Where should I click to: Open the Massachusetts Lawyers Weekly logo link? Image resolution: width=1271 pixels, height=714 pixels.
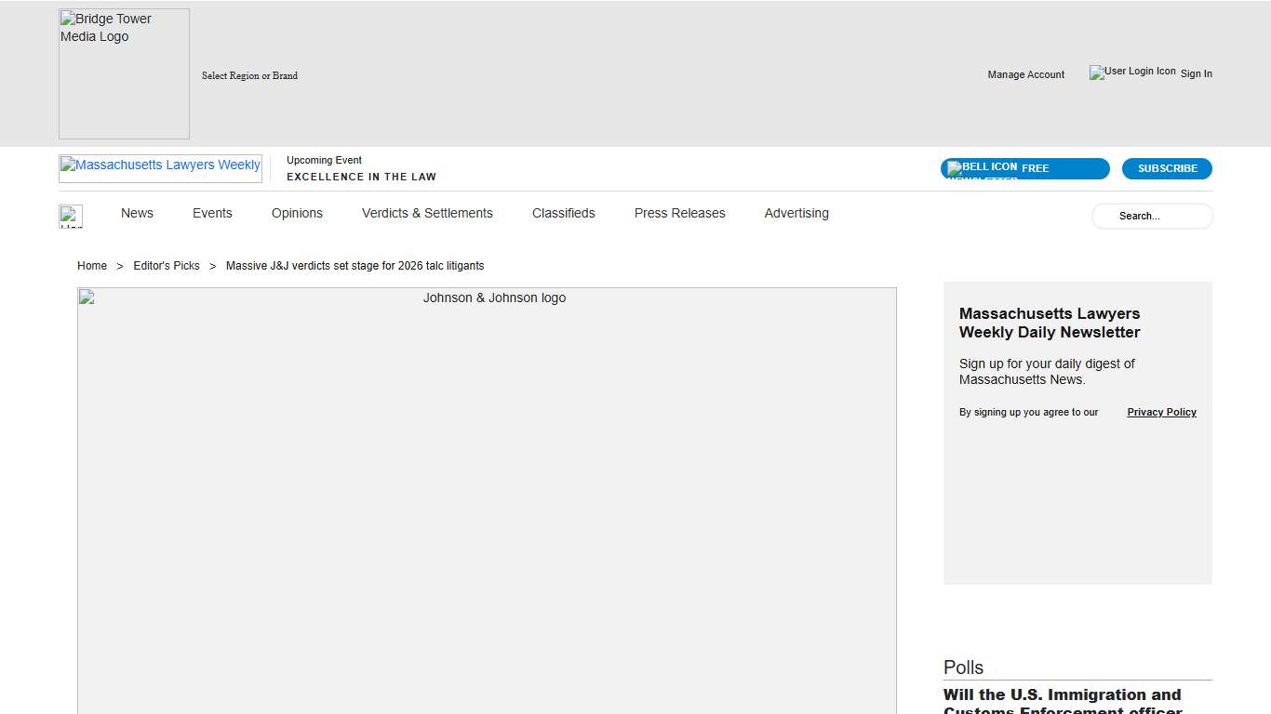160,167
